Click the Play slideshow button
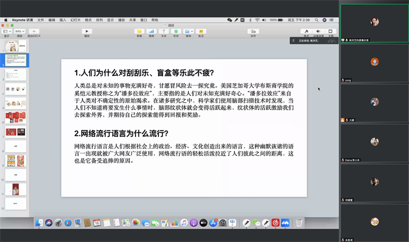The height and width of the screenshot is (242, 409). click(x=87, y=31)
